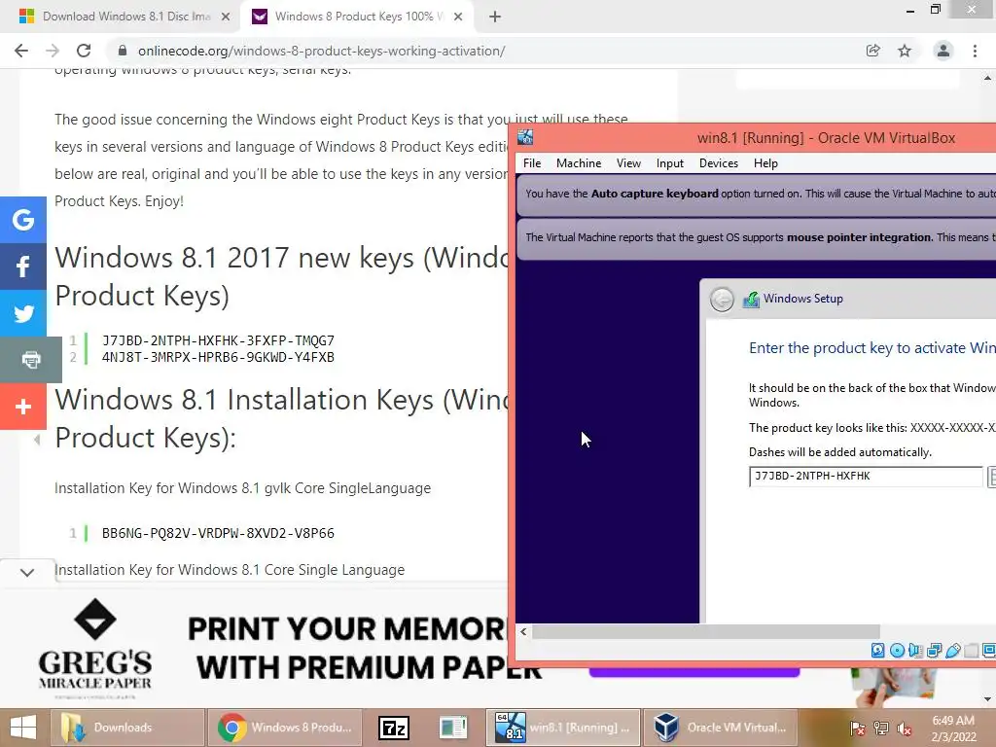
Task: Click the taskbar clock showing 6:49 AM
Action: pyautogui.click(x=954, y=729)
